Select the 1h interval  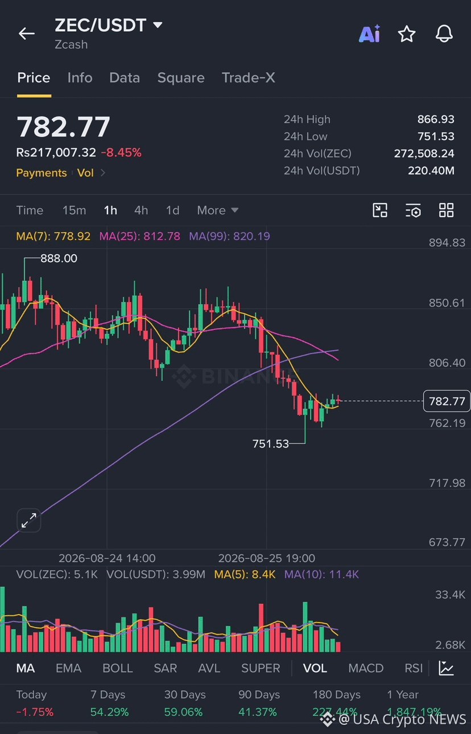[110, 210]
